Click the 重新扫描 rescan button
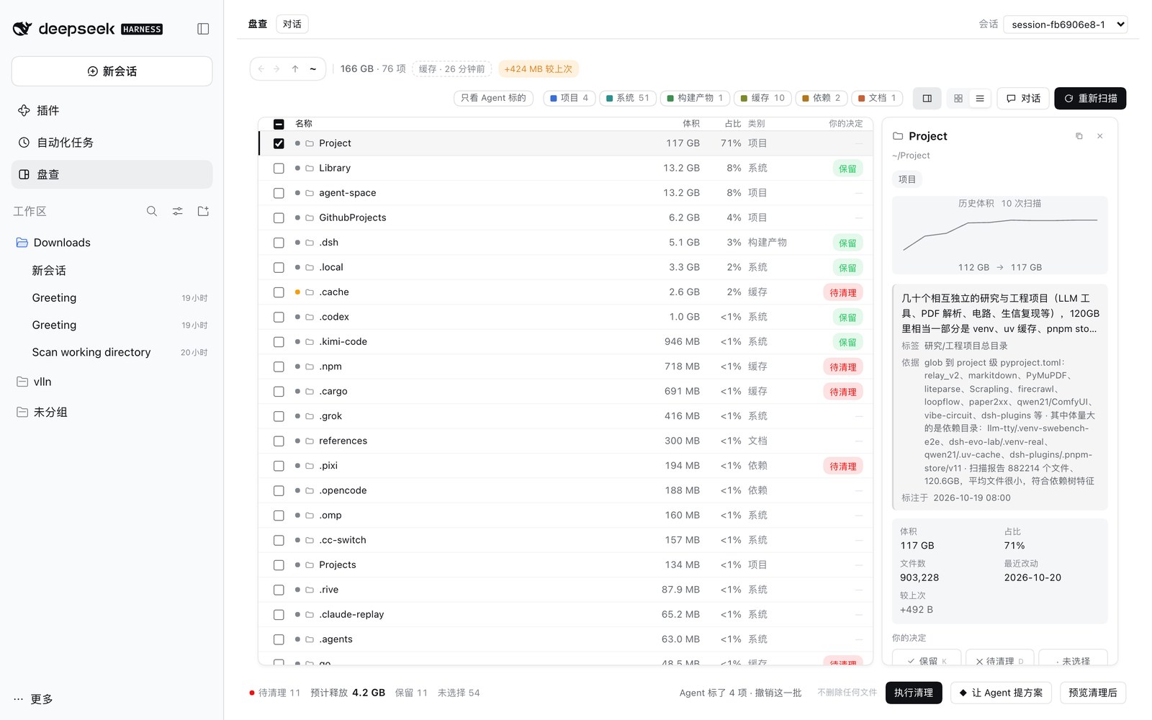The image size is (1152, 720). coord(1090,98)
